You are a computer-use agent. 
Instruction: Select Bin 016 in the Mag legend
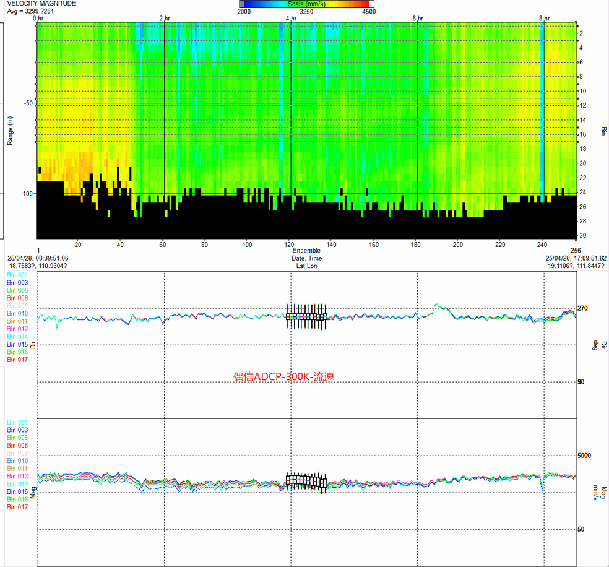(17, 500)
